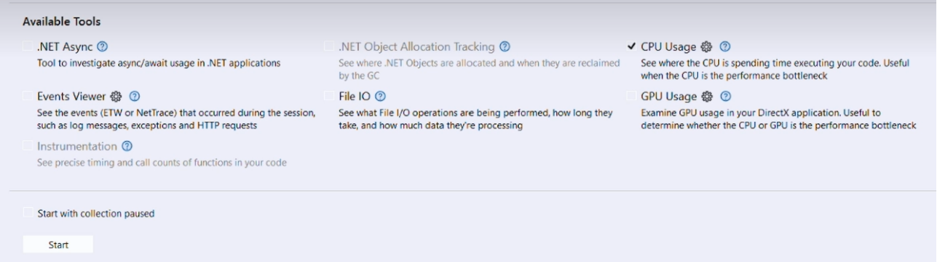The image size is (937, 262).
Task: Open Events Viewer settings gear
Action: [116, 97]
